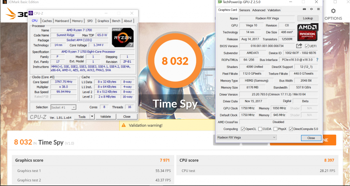Click the AMD CrossFire Disabled field
This screenshot has height=186, width=350.
coord(279,122)
